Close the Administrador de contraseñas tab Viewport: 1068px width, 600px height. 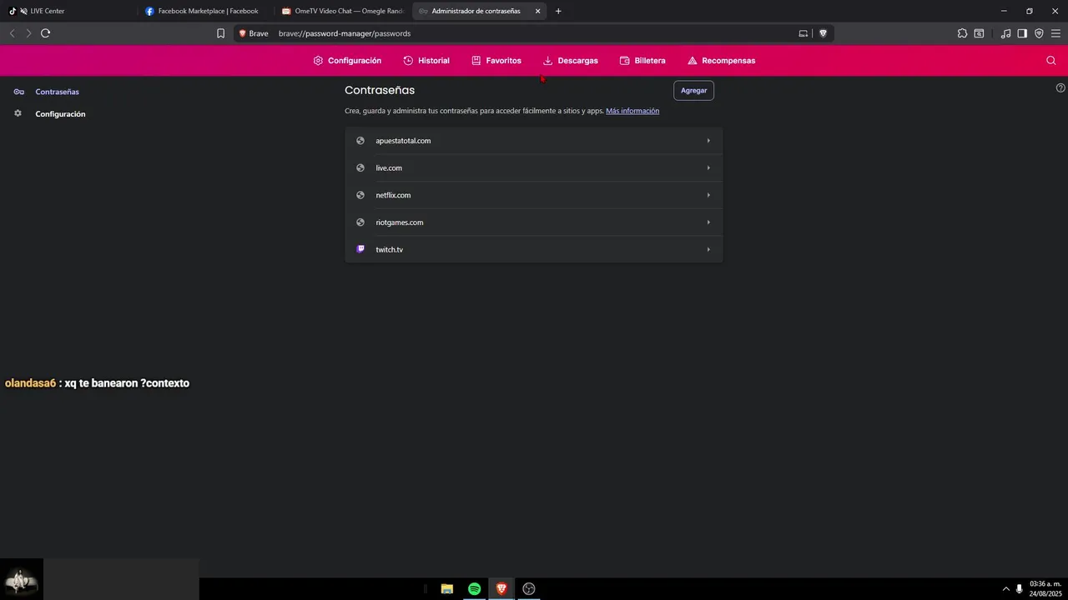537,11
